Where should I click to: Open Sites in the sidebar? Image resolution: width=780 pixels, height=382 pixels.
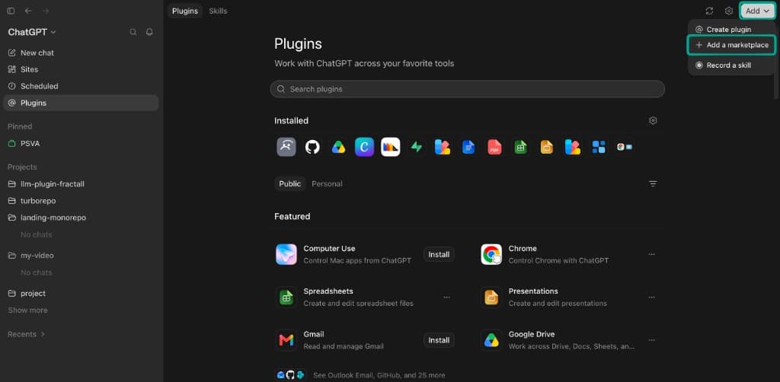[x=29, y=69]
